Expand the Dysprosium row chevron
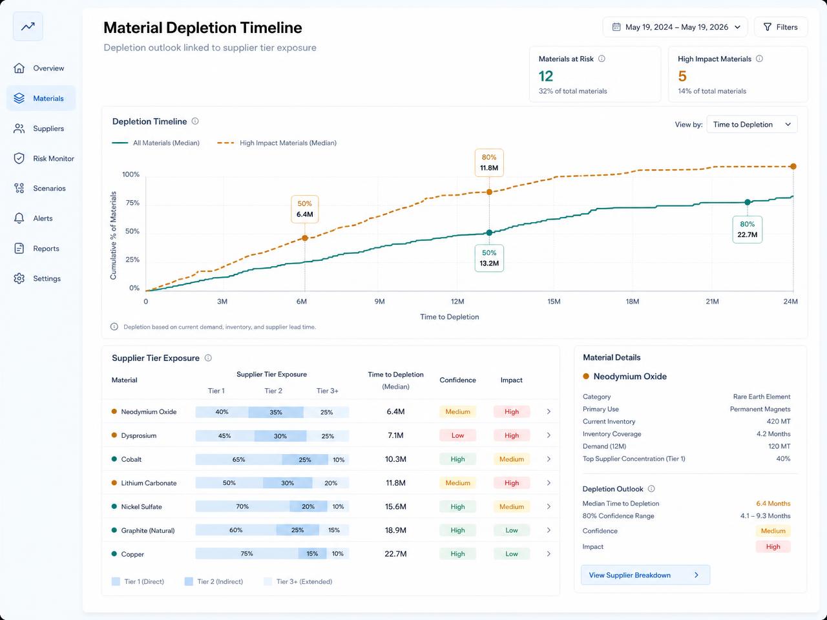 [x=549, y=435]
